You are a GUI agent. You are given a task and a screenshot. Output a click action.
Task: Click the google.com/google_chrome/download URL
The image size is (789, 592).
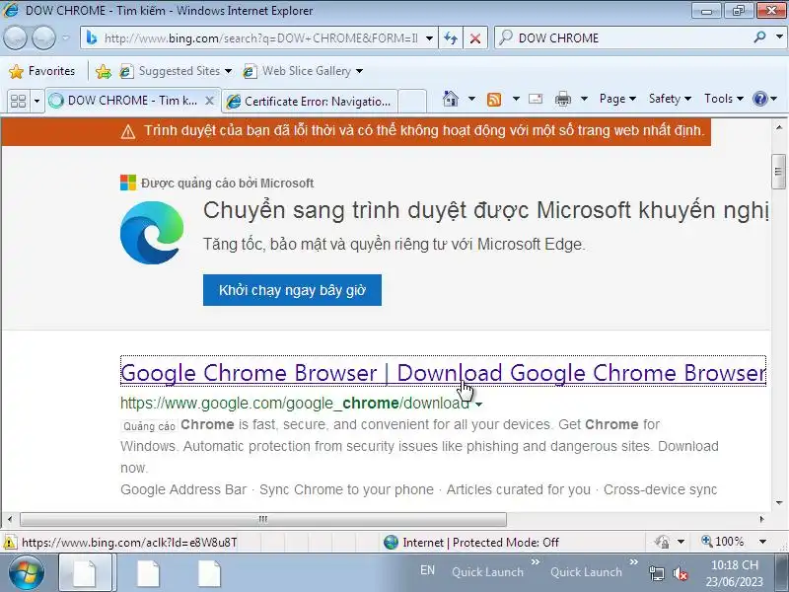(x=295, y=404)
